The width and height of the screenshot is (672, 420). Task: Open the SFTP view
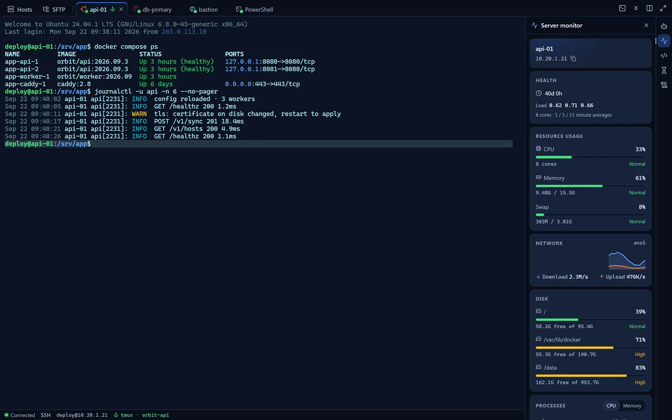click(54, 9)
